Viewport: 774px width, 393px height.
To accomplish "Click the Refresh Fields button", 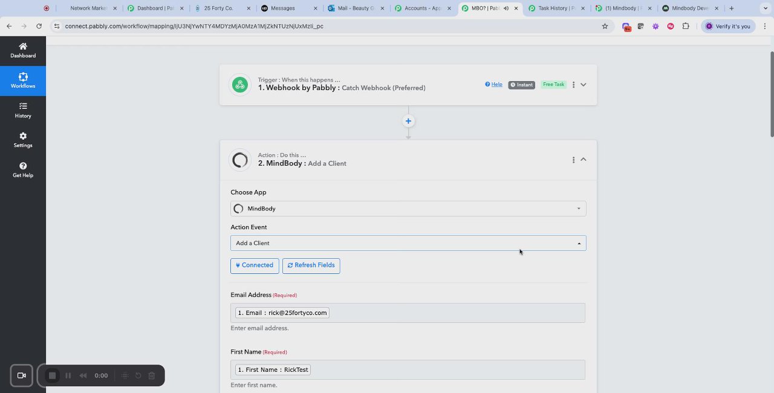I will pyautogui.click(x=311, y=265).
